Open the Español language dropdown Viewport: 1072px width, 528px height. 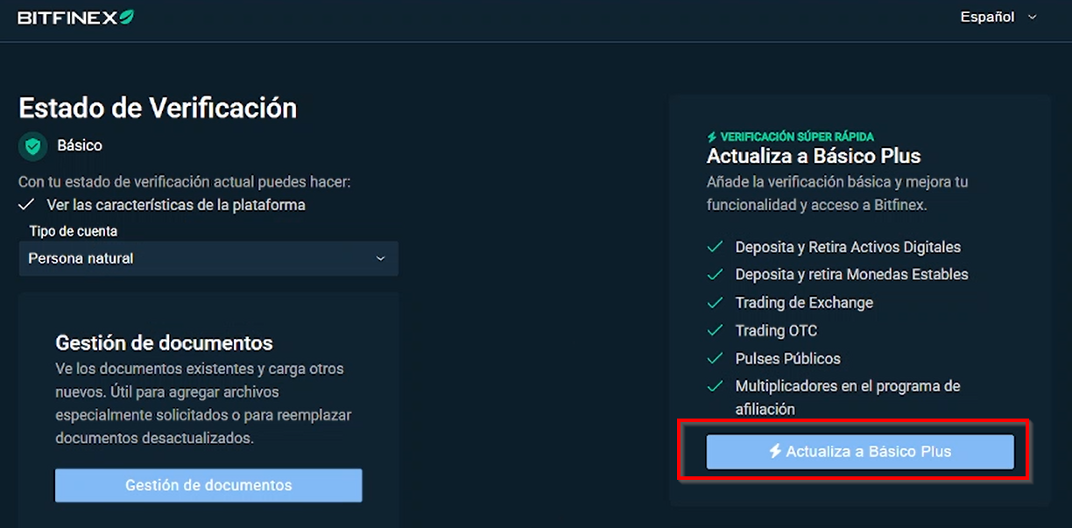click(x=998, y=17)
